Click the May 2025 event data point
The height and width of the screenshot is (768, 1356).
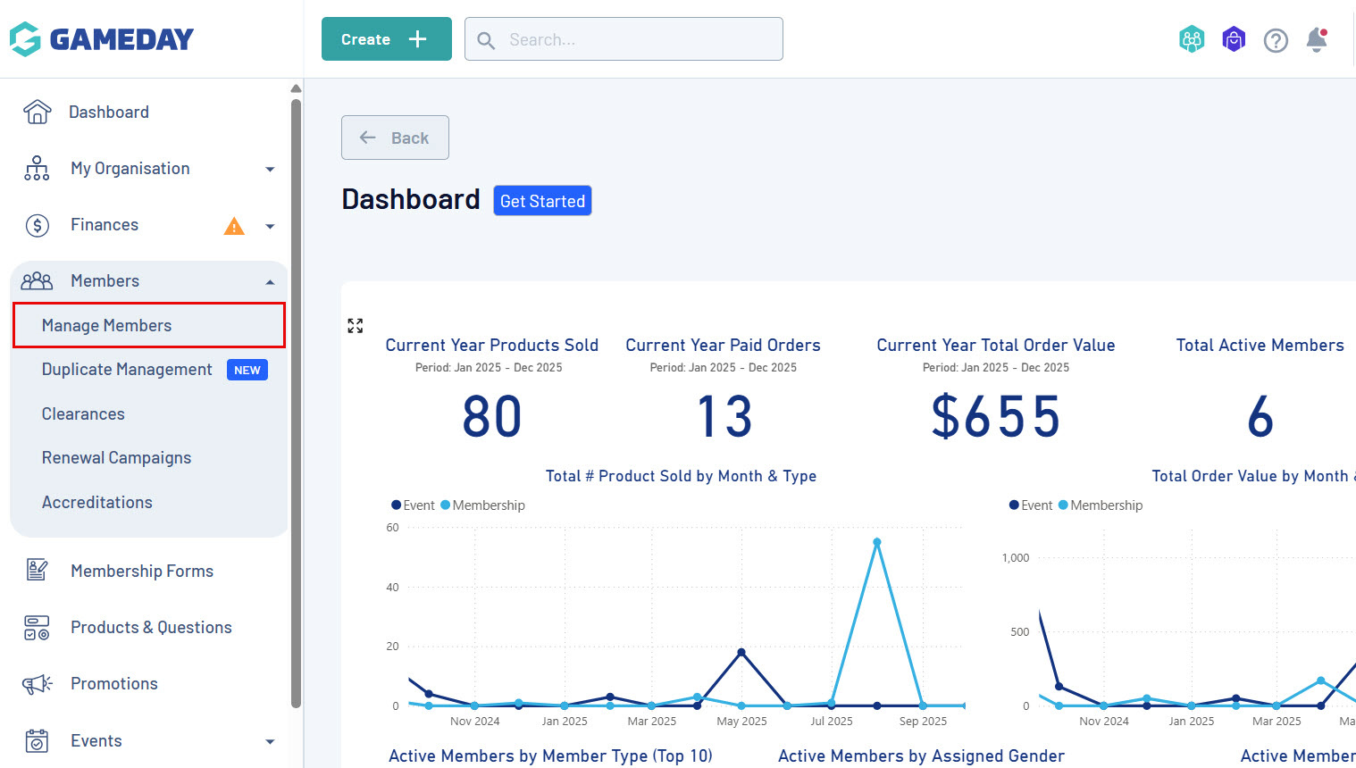click(x=741, y=652)
